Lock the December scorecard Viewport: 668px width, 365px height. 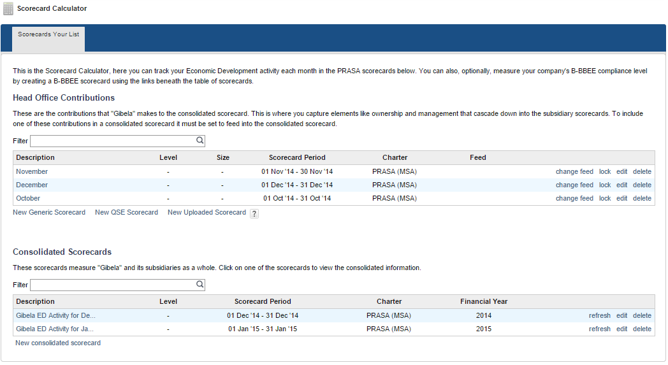coord(605,185)
